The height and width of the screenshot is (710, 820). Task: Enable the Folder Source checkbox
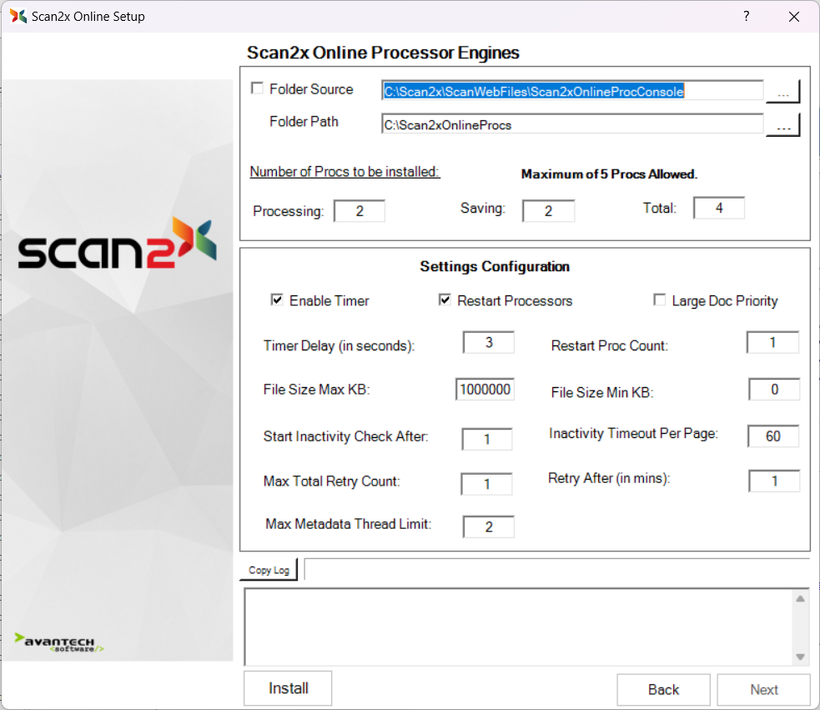coord(258,89)
